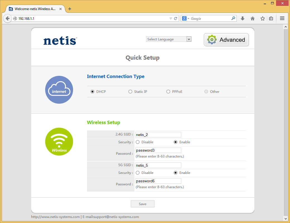
Task: Click the scrollbar up arrow
Action: click(x=286, y=27)
